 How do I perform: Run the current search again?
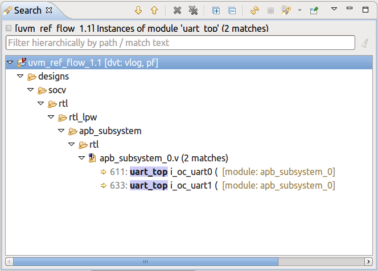254,10
